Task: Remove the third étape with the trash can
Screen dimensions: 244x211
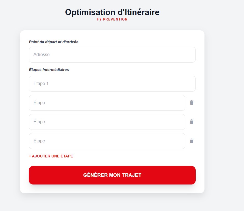Action: [192, 122]
